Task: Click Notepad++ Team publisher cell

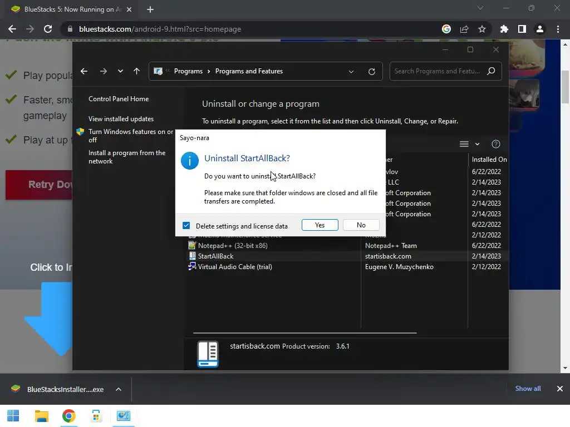Action: point(391,245)
